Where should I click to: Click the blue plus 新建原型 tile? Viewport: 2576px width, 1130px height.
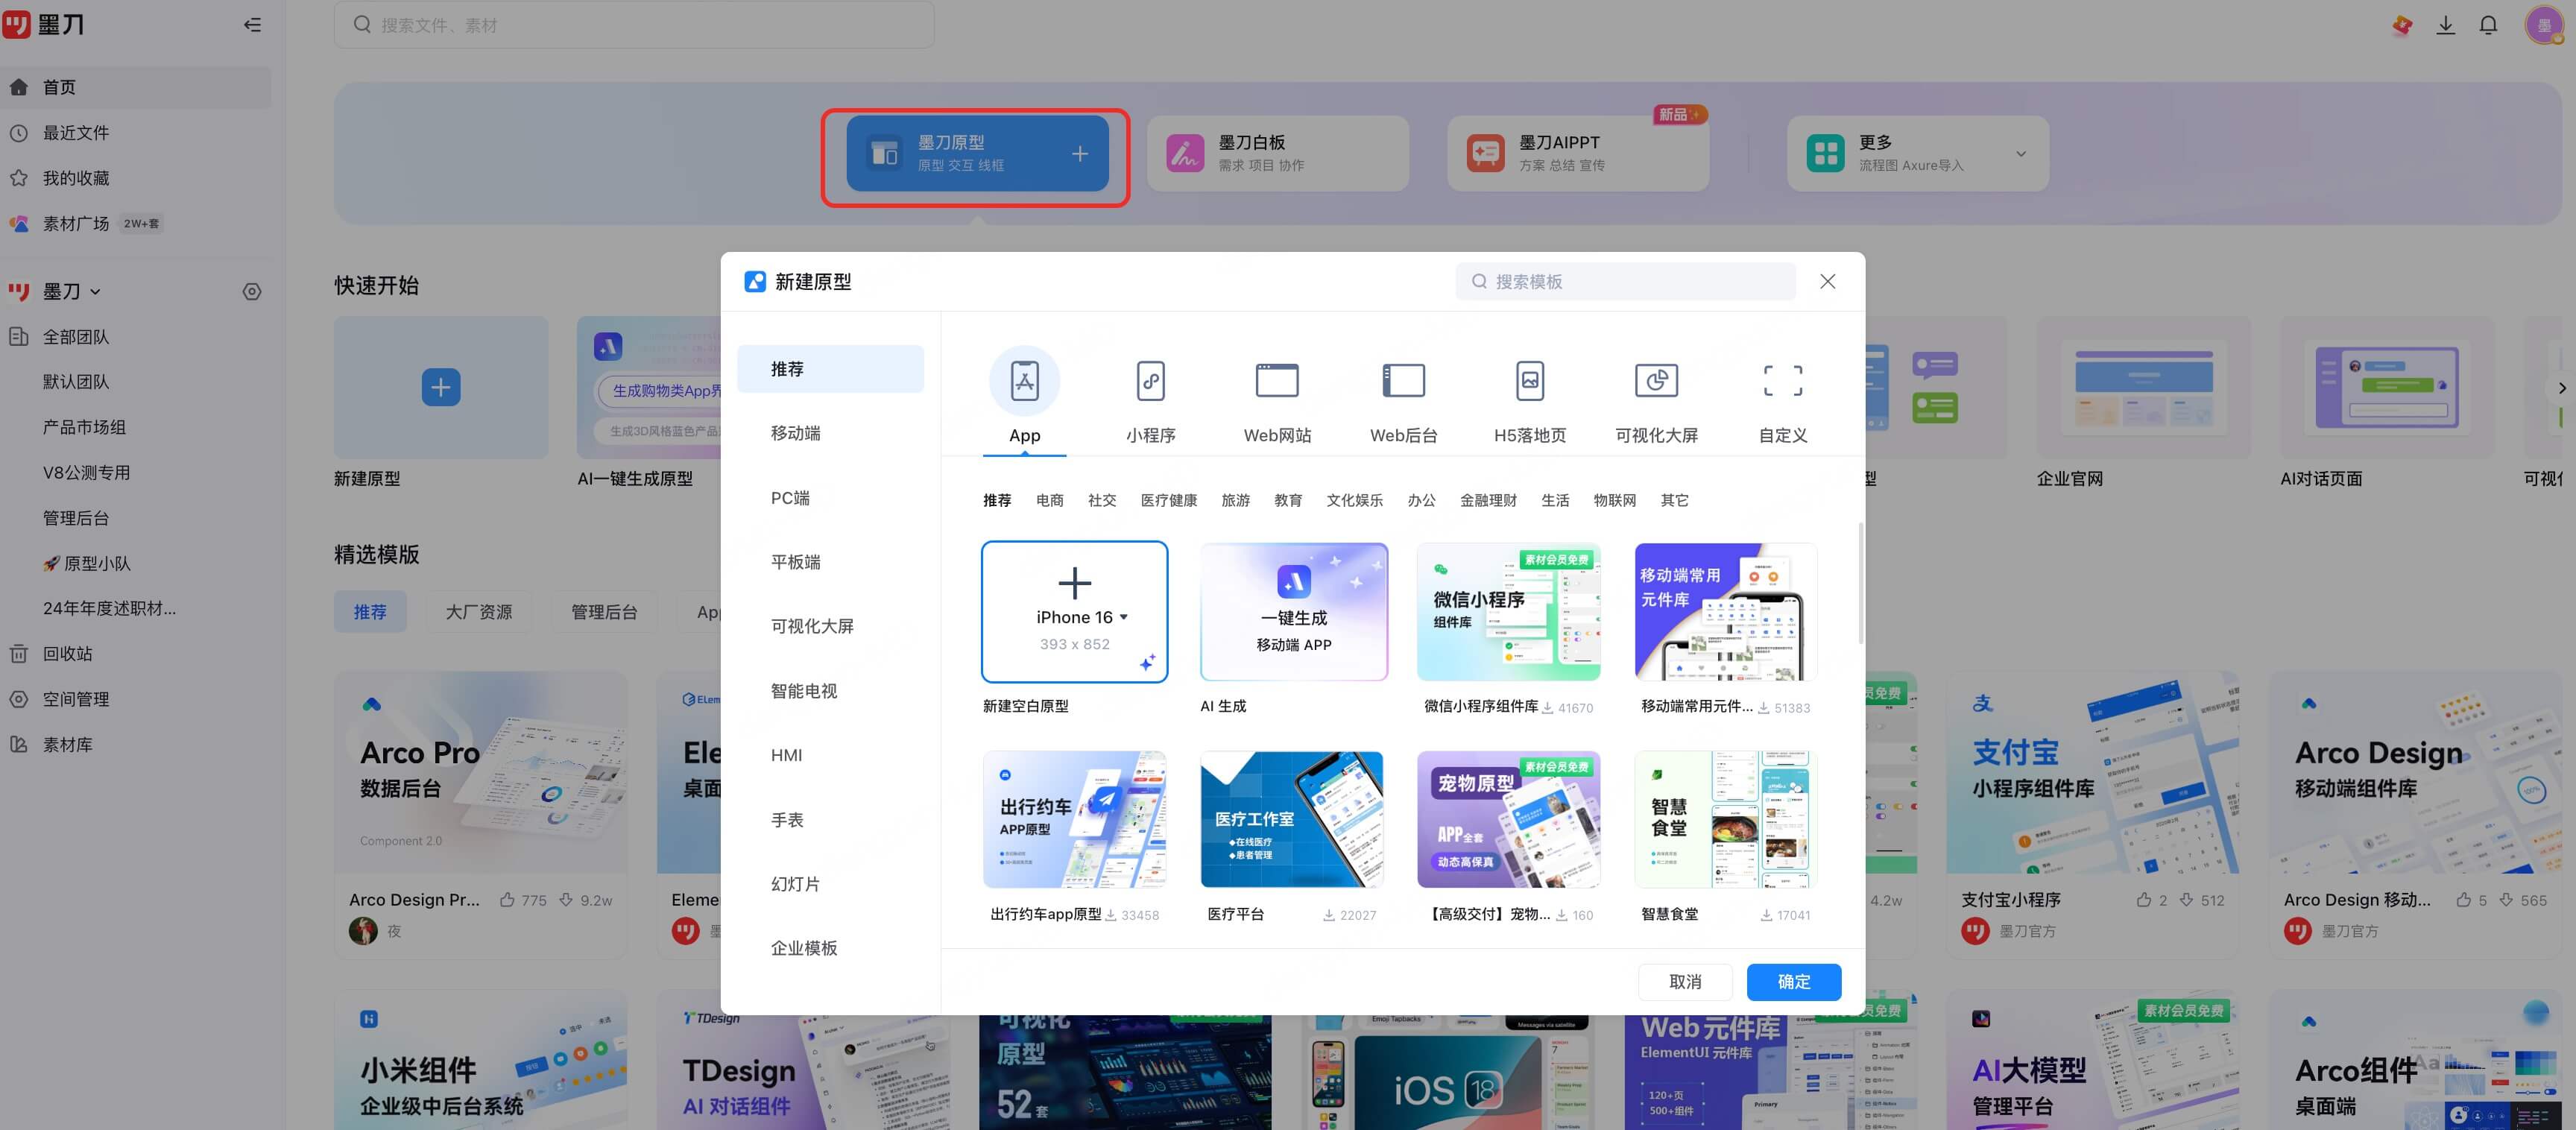(x=441, y=387)
